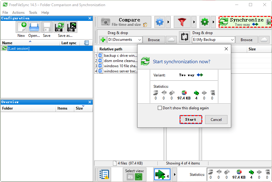Open the Actions menu
Screen dimensions: 272x182
(x=18, y=13)
